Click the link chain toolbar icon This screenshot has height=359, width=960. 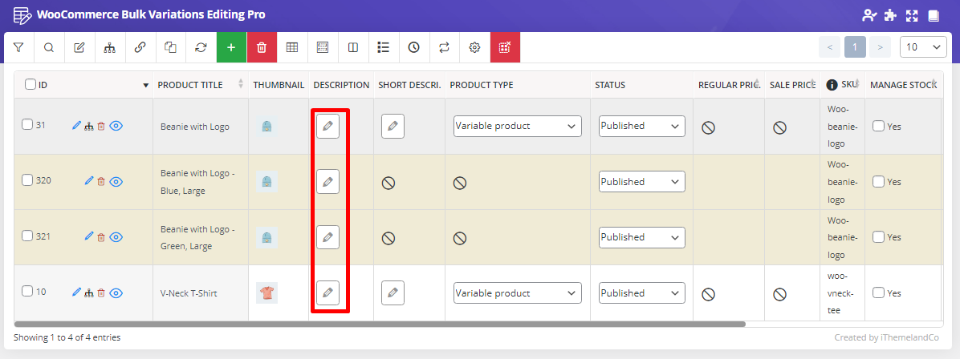140,47
